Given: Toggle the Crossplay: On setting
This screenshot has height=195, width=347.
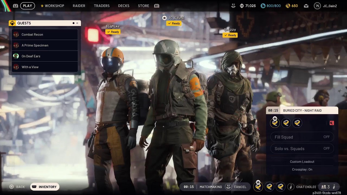Looking at the screenshot, I should pos(302,170).
